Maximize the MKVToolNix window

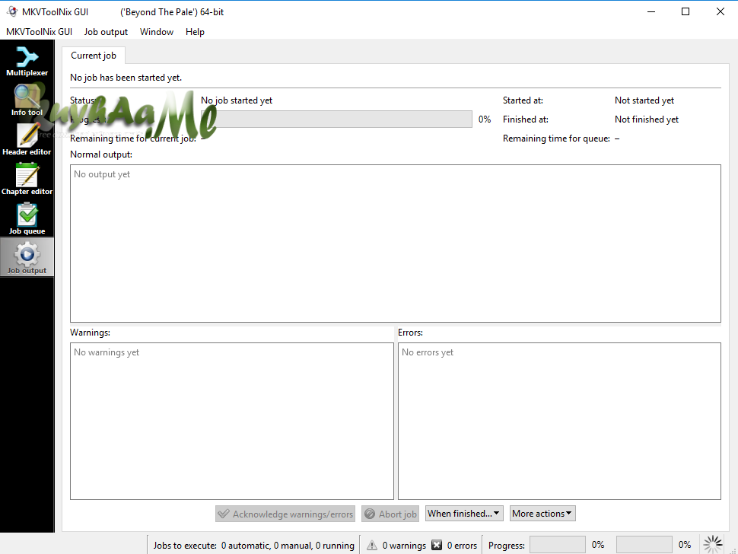[x=686, y=11]
